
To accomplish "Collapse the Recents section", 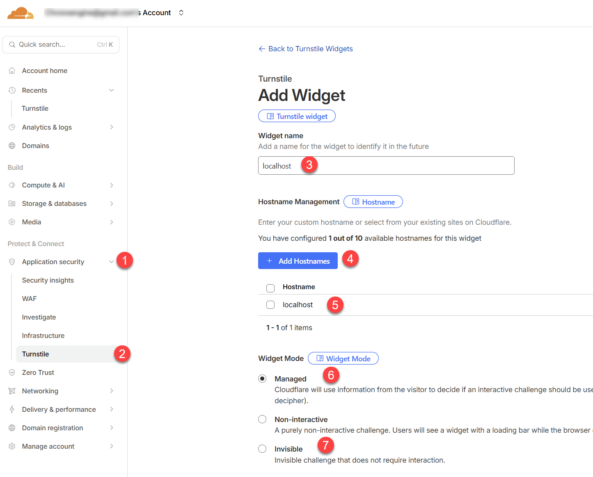I will (x=111, y=90).
